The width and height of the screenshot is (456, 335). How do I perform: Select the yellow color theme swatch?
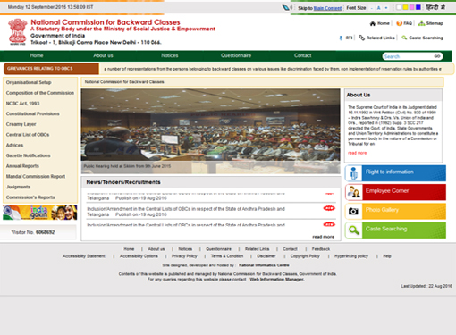point(405,7)
